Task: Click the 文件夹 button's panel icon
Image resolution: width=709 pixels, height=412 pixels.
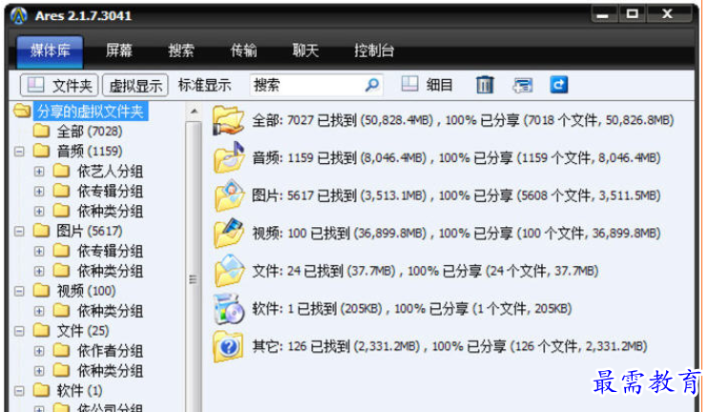Action: click(x=35, y=85)
